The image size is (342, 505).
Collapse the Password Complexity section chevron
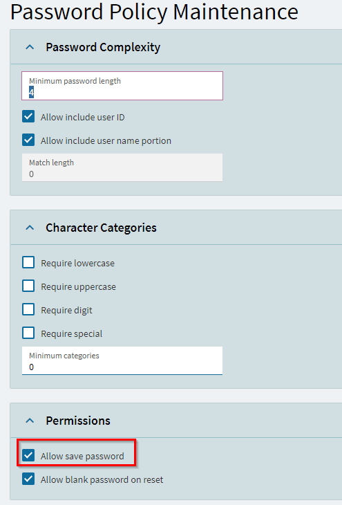tap(30, 47)
